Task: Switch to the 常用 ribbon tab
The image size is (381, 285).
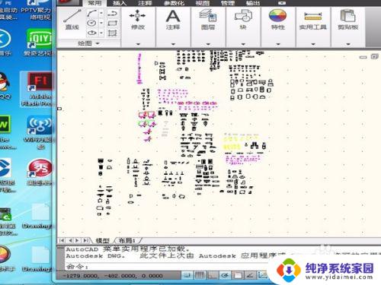Action: coord(94,3)
